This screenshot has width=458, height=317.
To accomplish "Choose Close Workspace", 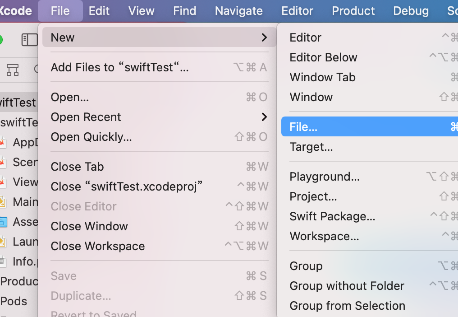I will point(159,246).
